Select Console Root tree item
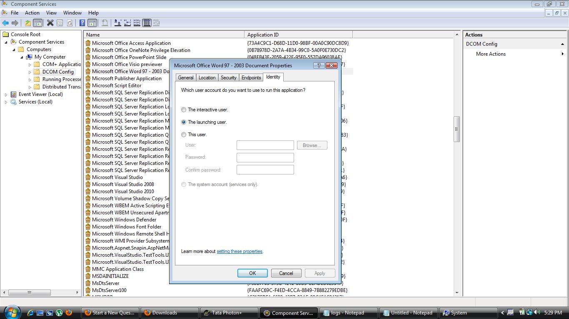The width and height of the screenshot is (569, 319). tap(25, 34)
